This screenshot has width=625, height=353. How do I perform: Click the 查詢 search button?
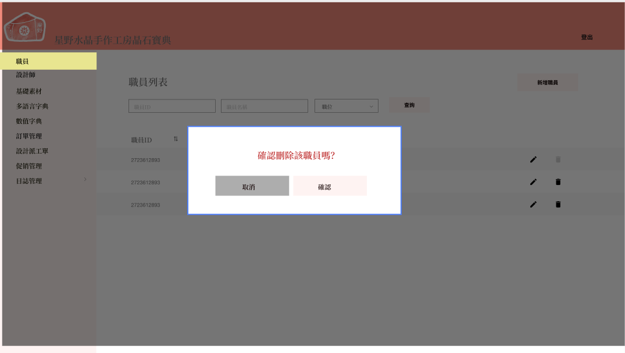pos(409,105)
